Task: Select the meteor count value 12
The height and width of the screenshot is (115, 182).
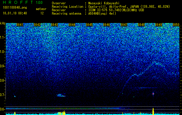Action: (x=42, y=13)
